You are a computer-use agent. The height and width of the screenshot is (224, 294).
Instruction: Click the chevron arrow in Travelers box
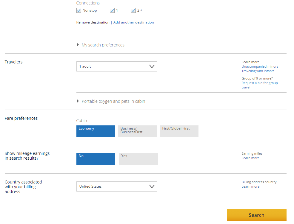pyautogui.click(x=152, y=66)
